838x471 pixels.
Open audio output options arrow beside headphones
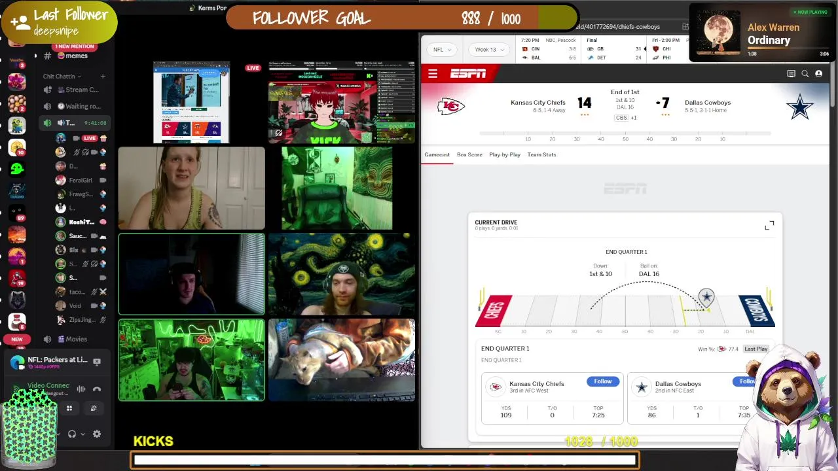tap(82, 434)
